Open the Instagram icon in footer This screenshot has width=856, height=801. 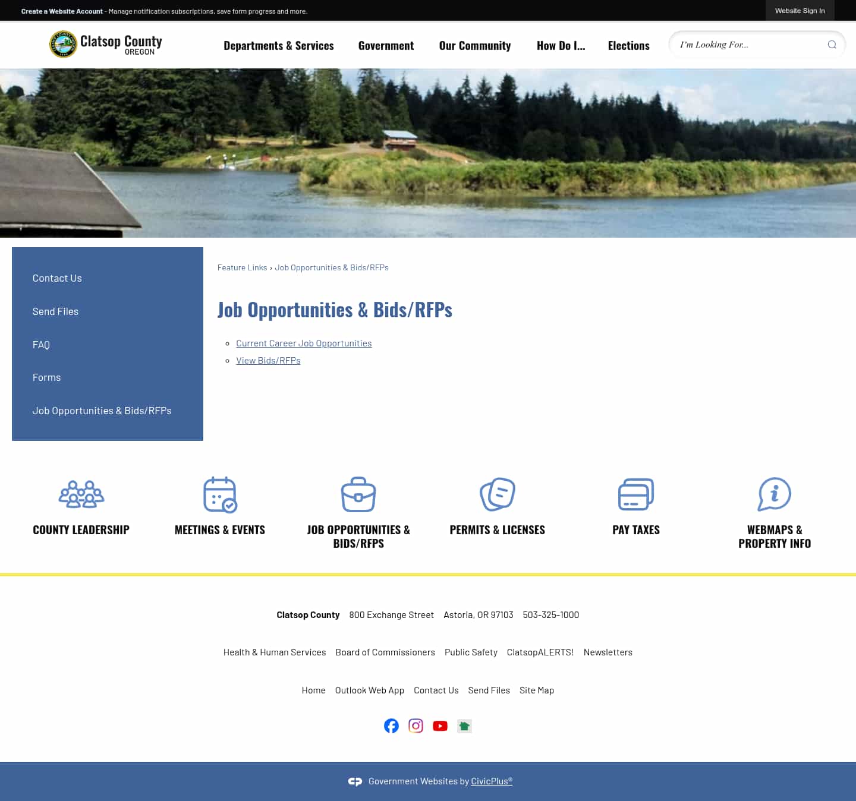(x=416, y=726)
